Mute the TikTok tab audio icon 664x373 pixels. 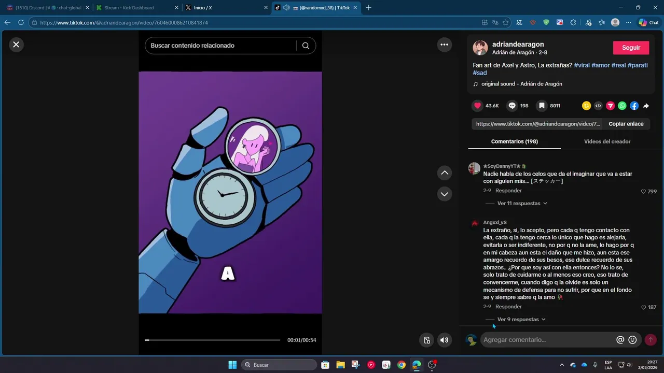[x=286, y=8]
